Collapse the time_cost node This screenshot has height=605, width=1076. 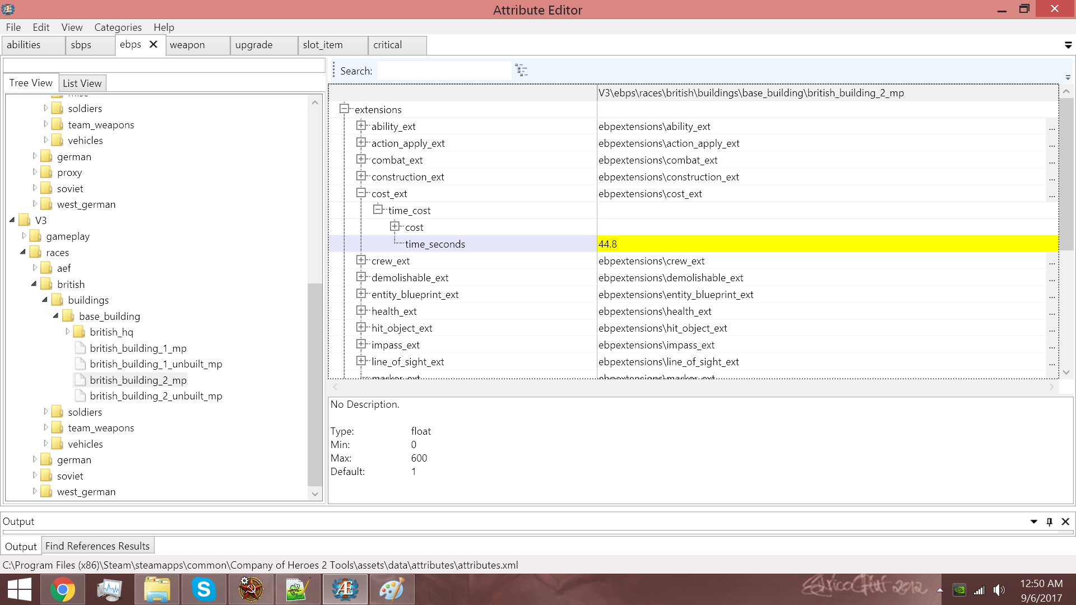click(x=378, y=210)
